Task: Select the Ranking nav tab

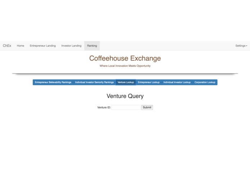Action: click(x=92, y=46)
